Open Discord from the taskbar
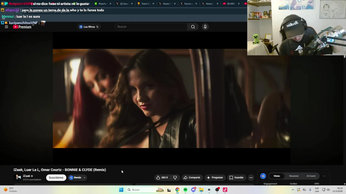The image size is (346, 194). pos(193,190)
